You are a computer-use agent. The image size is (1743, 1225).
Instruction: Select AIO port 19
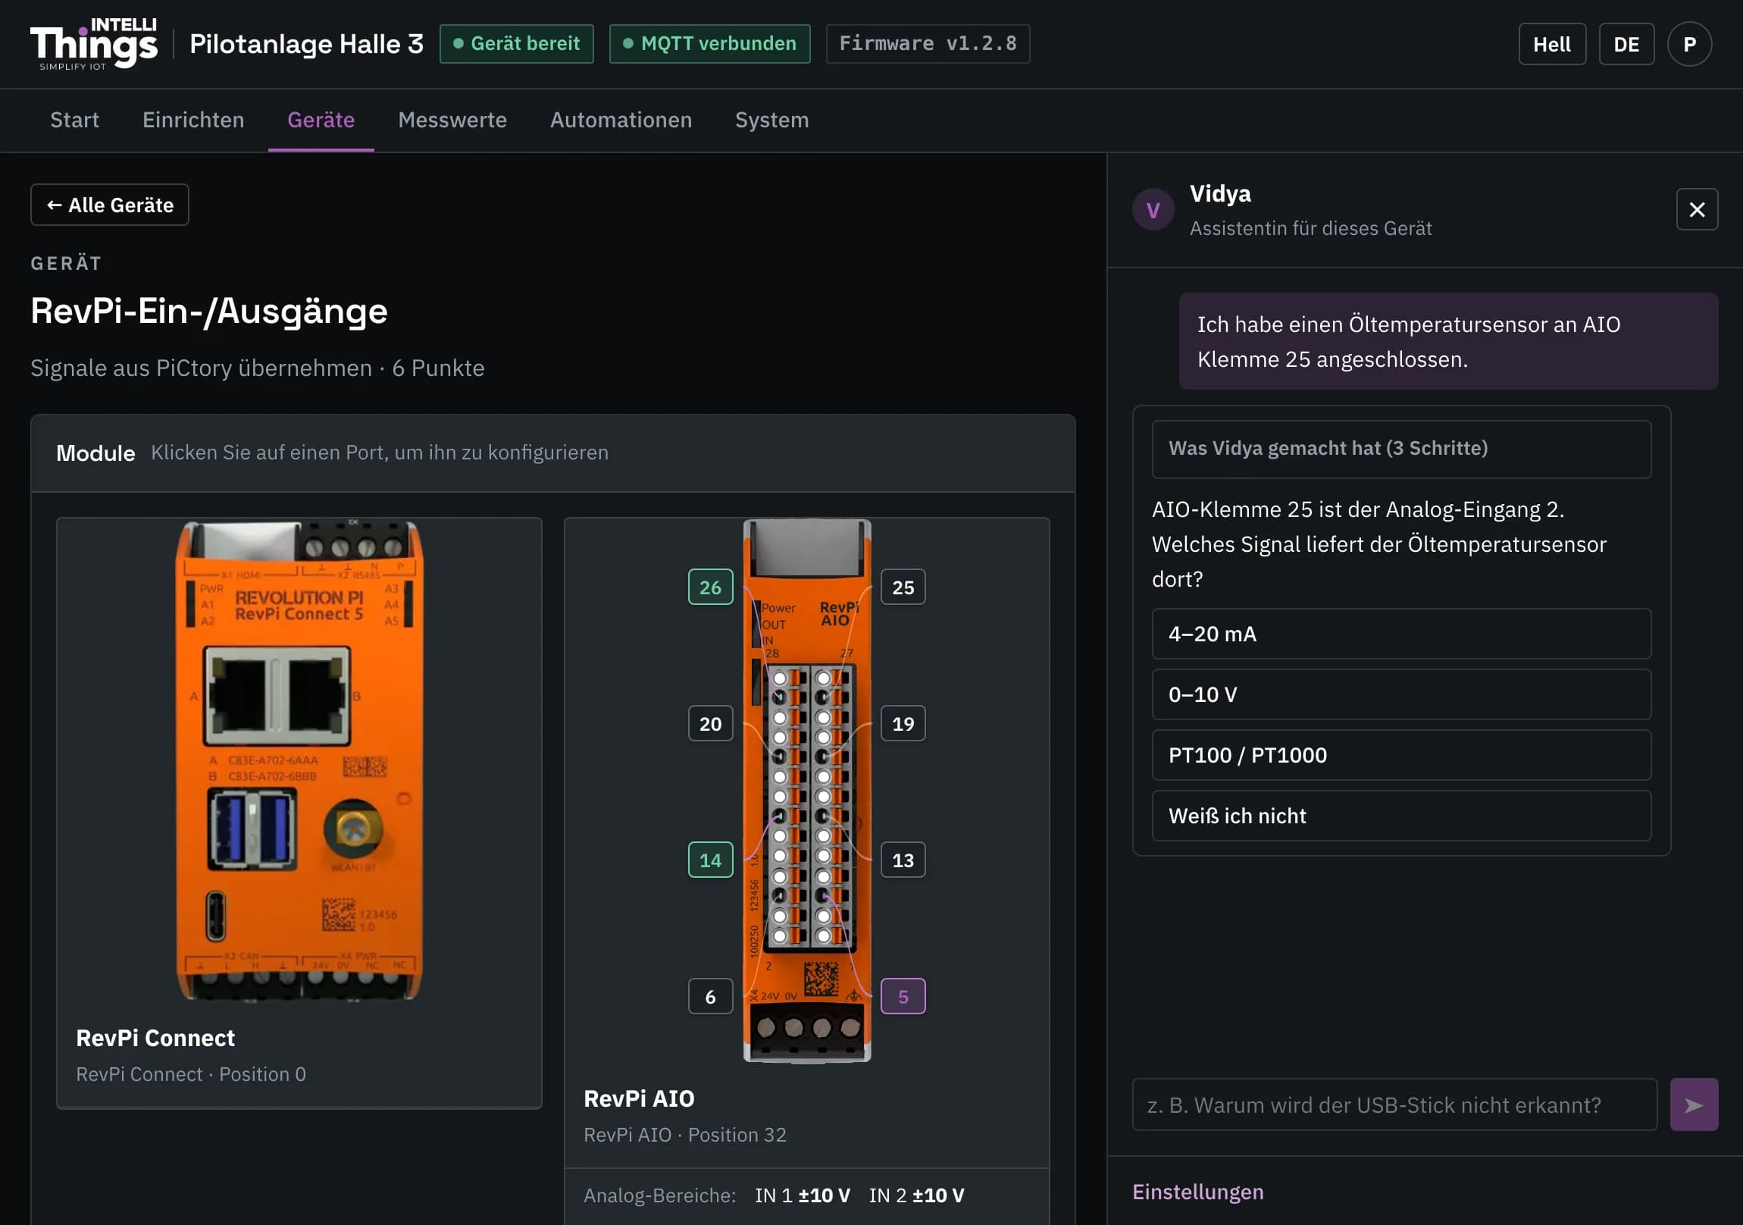903,724
